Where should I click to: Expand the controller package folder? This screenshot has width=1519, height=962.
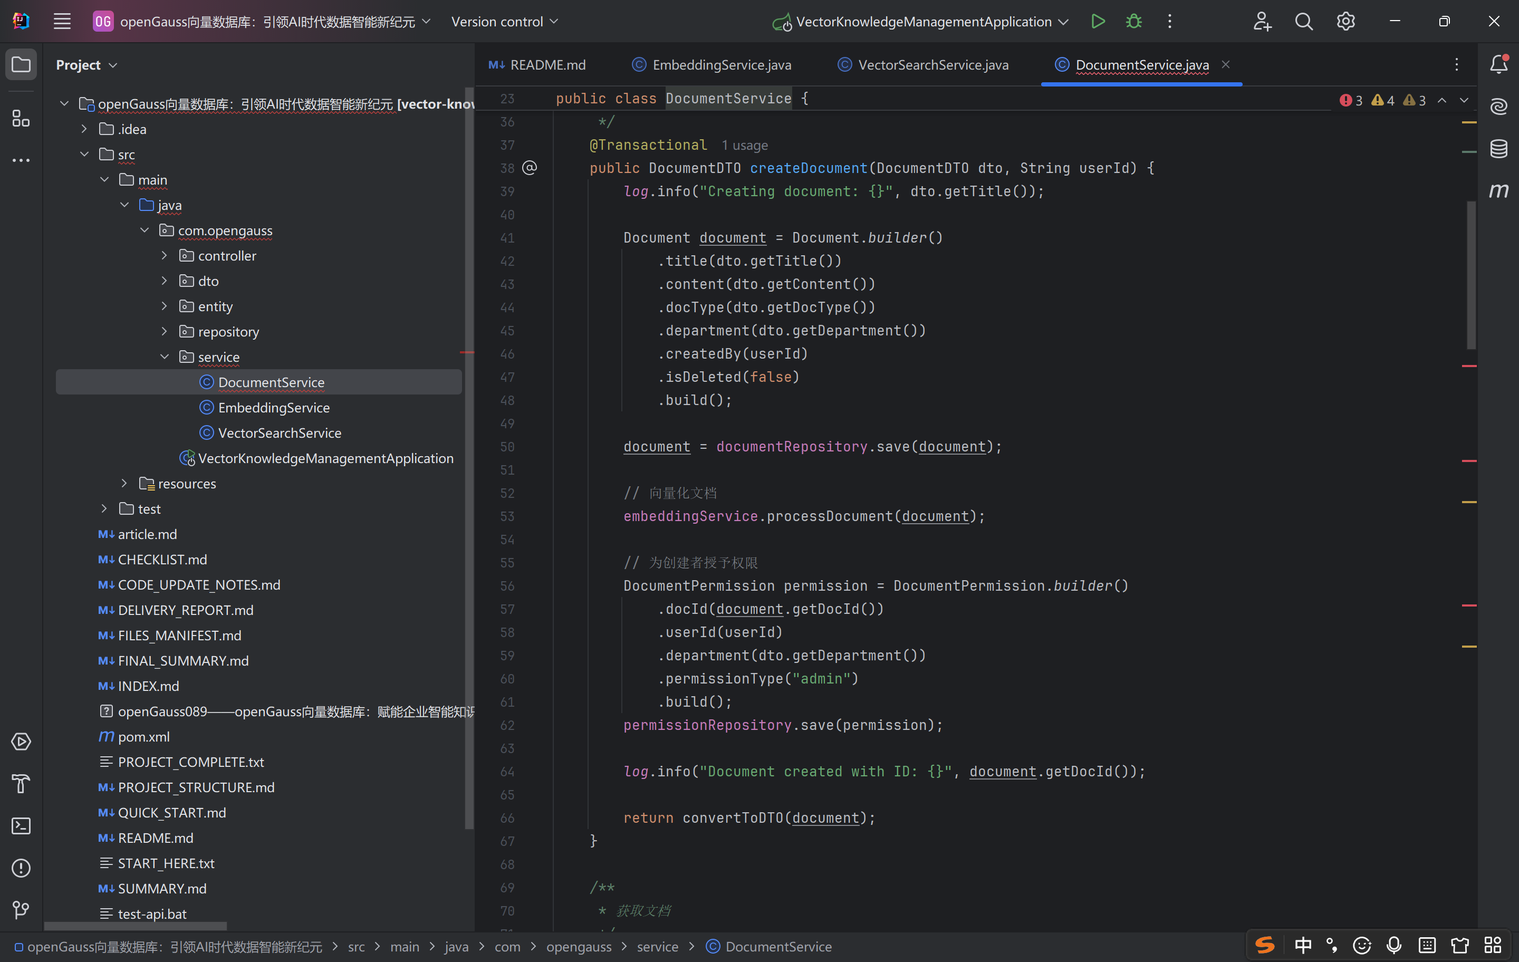165,255
